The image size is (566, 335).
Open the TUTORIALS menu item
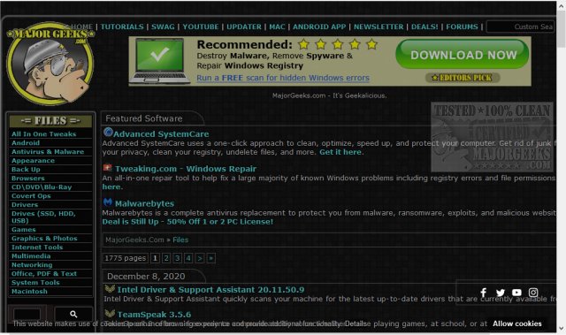click(122, 27)
